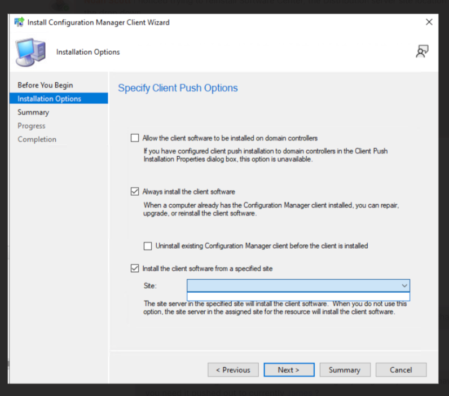Check Uninstall existing Configuration Manager client
This screenshot has height=396, width=449.
pos(148,246)
